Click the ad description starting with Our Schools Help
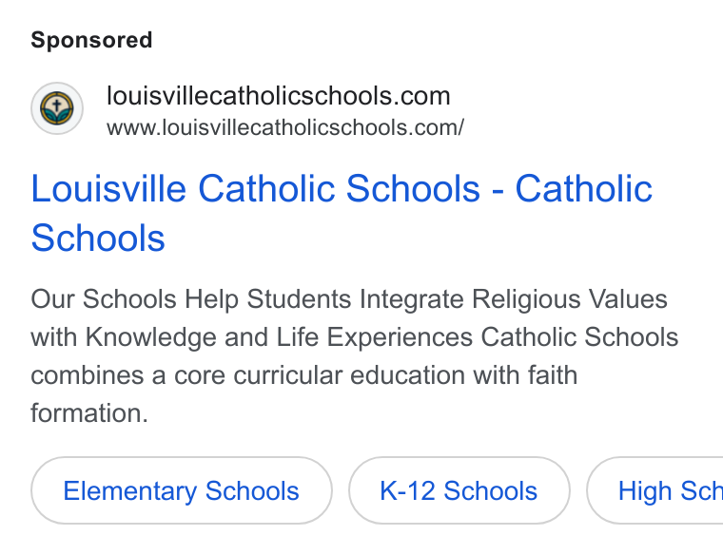This screenshot has width=723, height=555. point(354,356)
